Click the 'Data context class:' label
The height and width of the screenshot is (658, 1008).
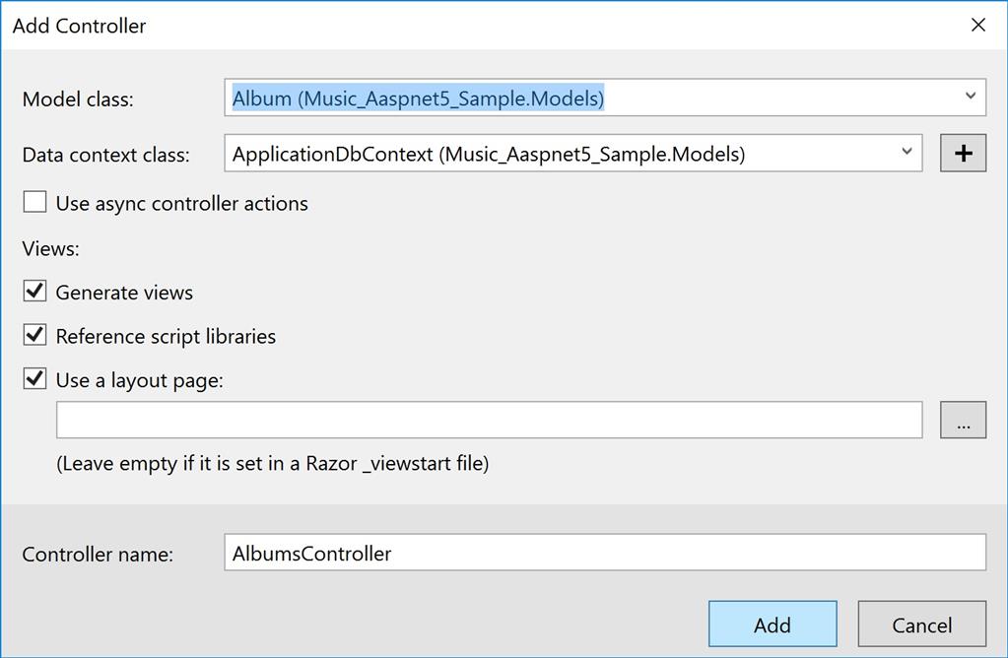pyautogui.click(x=105, y=155)
